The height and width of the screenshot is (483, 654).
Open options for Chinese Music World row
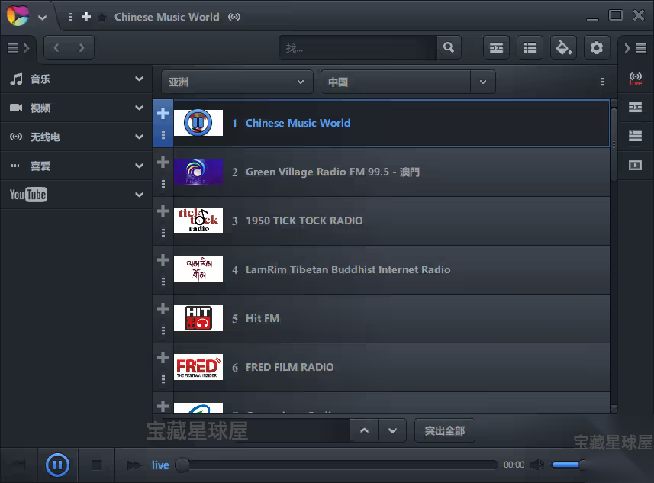[x=163, y=135]
